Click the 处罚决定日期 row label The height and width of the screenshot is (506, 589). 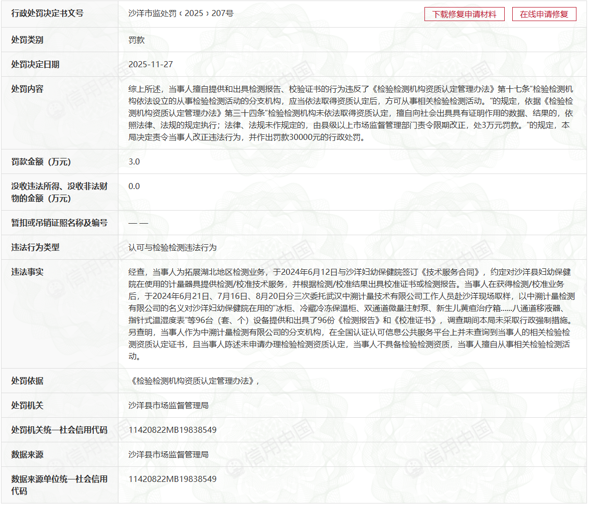point(35,64)
